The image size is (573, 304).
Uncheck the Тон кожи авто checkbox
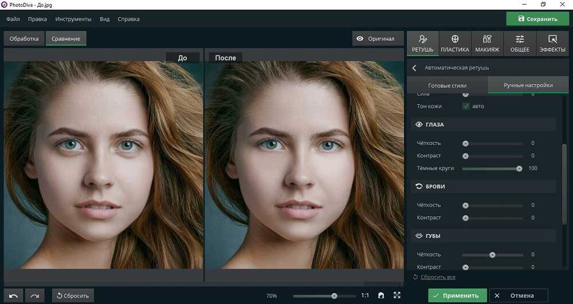coord(466,106)
